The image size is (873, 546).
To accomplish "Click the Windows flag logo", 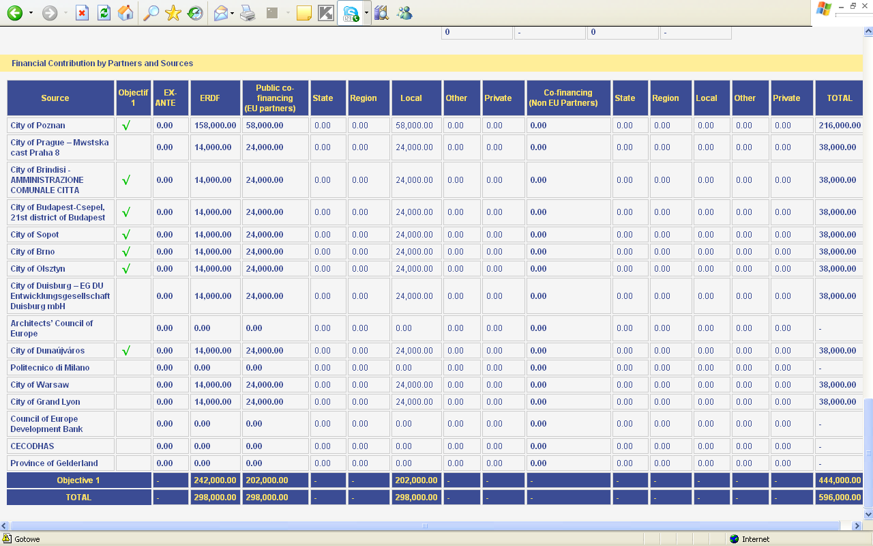I will click(823, 9).
